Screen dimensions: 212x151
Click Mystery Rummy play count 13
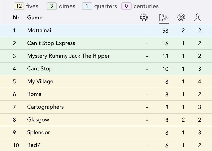(x=165, y=56)
